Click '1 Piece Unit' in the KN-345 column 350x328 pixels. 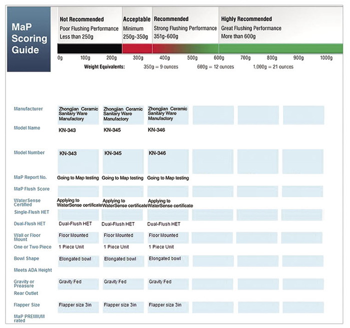point(116,247)
